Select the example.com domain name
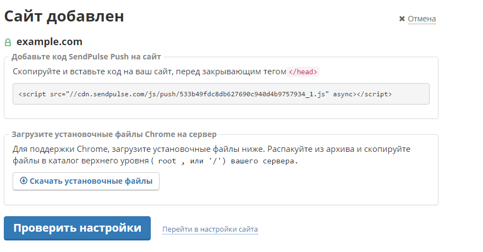 coord(50,42)
